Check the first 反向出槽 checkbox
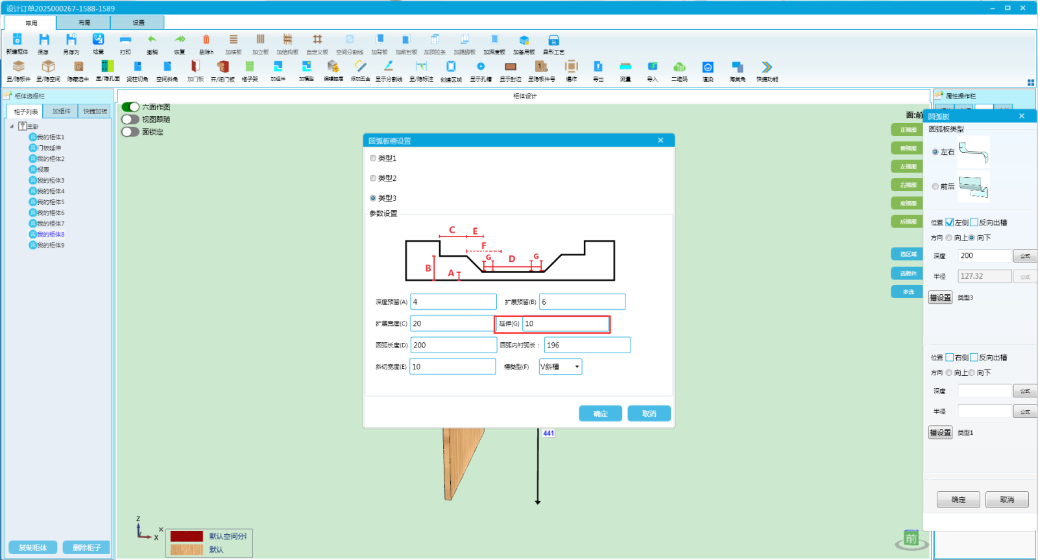 [x=974, y=222]
